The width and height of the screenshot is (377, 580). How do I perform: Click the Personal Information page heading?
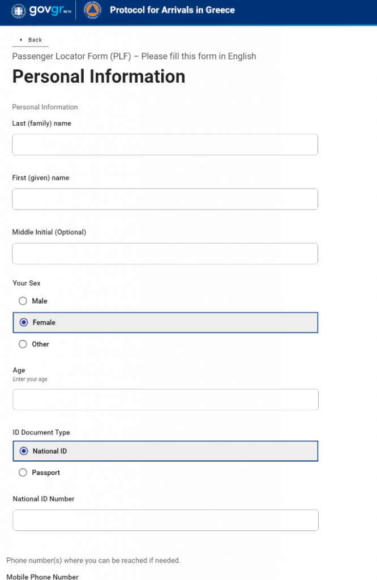pos(98,76)
